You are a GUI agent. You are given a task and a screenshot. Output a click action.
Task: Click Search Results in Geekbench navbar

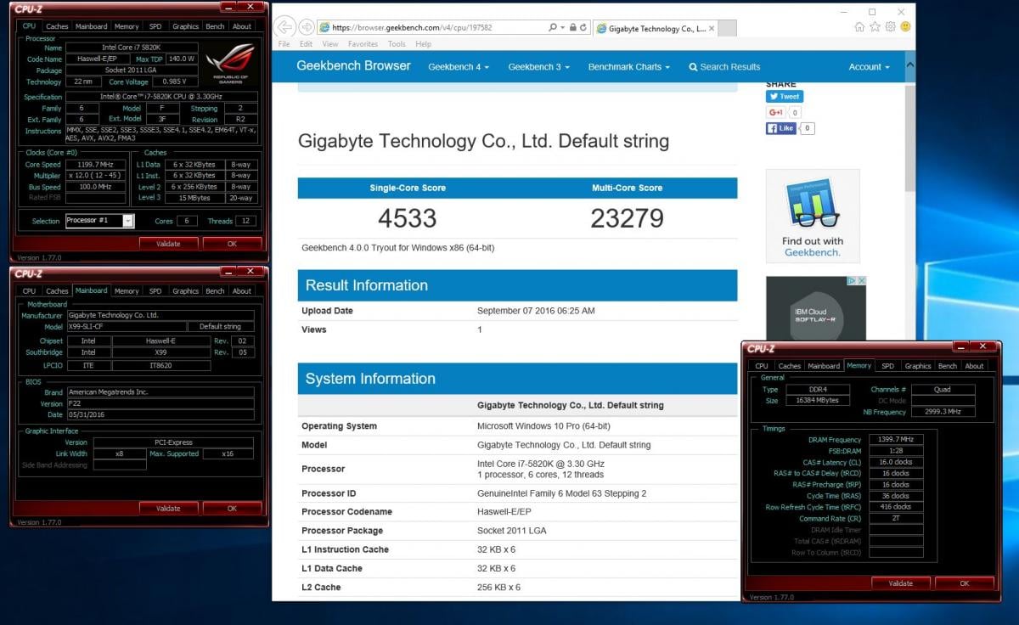point(724,67)
